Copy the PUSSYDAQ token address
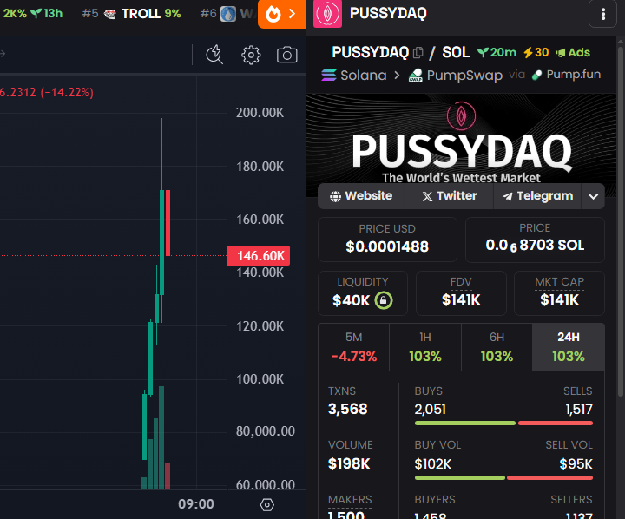 pos(418,53)
